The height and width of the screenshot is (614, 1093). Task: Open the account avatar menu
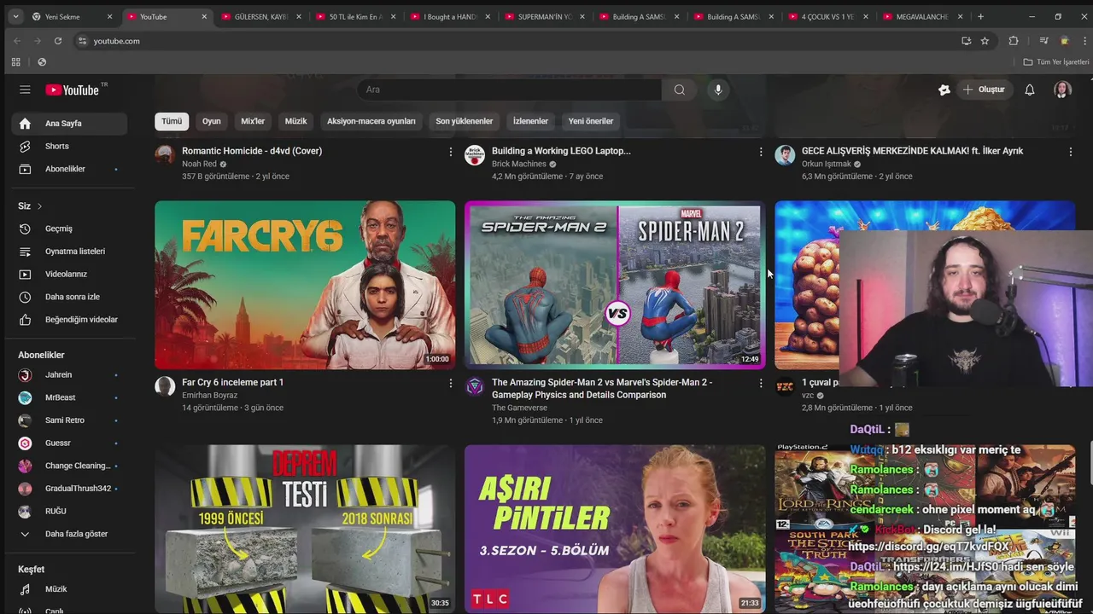1062,90
